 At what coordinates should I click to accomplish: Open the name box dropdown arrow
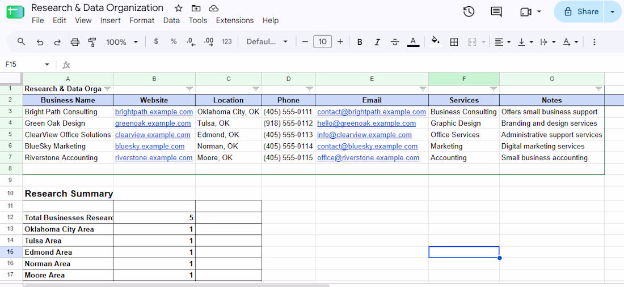(47, 65)
